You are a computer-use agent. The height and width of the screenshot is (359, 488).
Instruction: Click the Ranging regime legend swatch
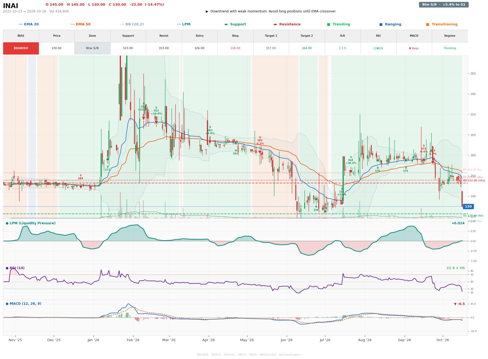381,24
